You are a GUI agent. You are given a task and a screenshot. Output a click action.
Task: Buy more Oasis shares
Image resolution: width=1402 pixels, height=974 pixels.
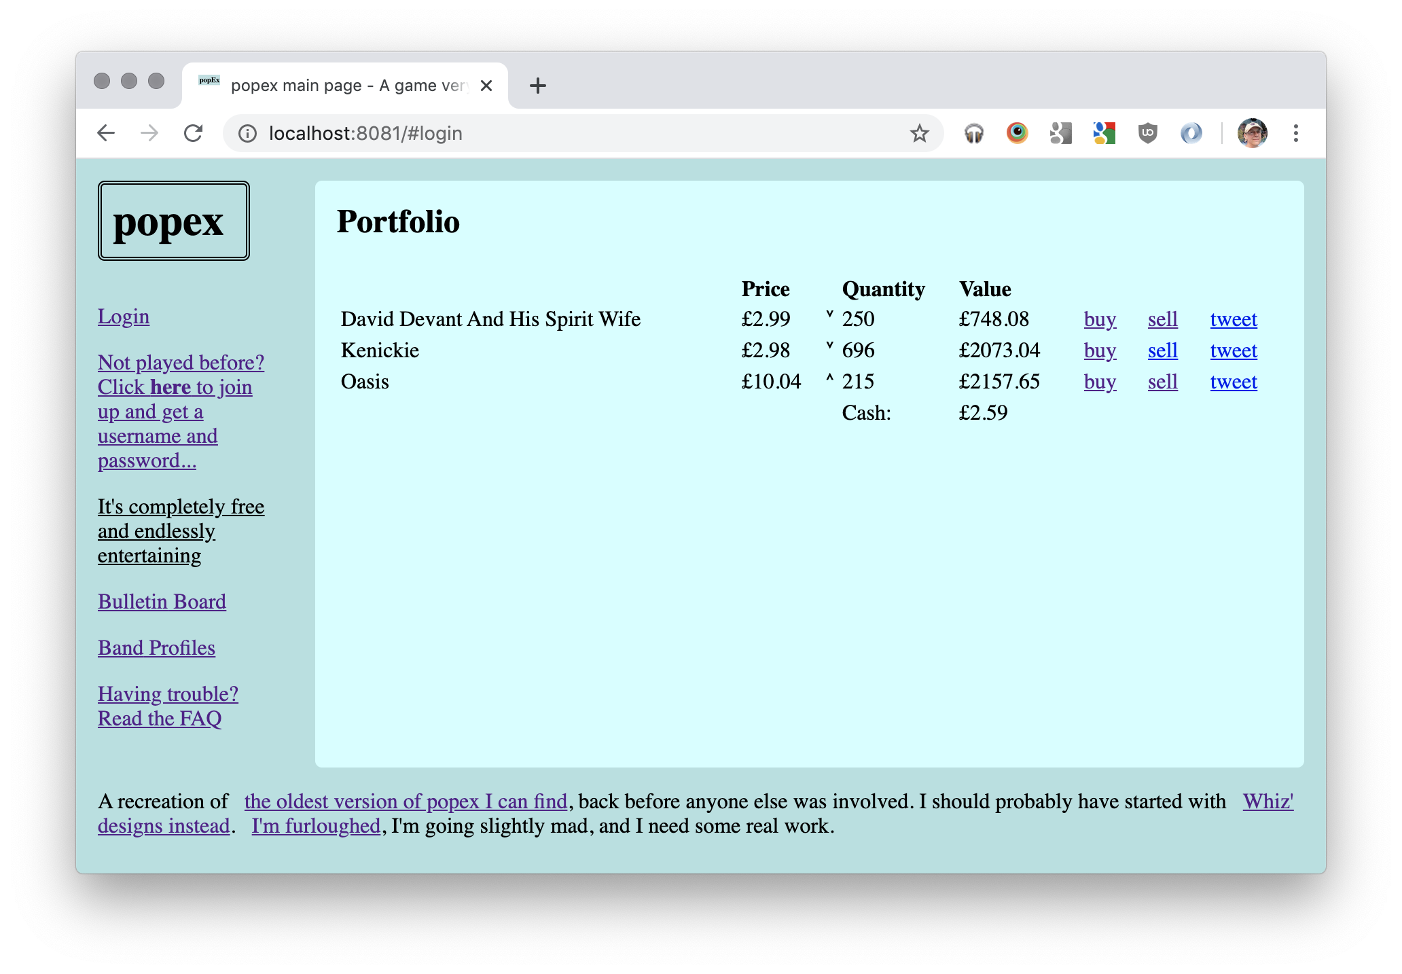coord(1100,382)
